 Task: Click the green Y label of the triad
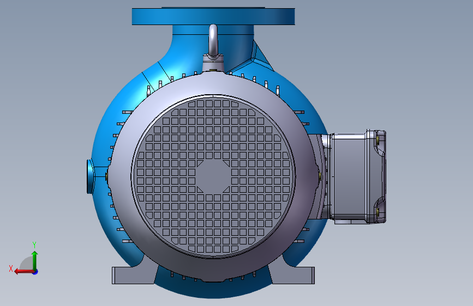coord(34,244)
